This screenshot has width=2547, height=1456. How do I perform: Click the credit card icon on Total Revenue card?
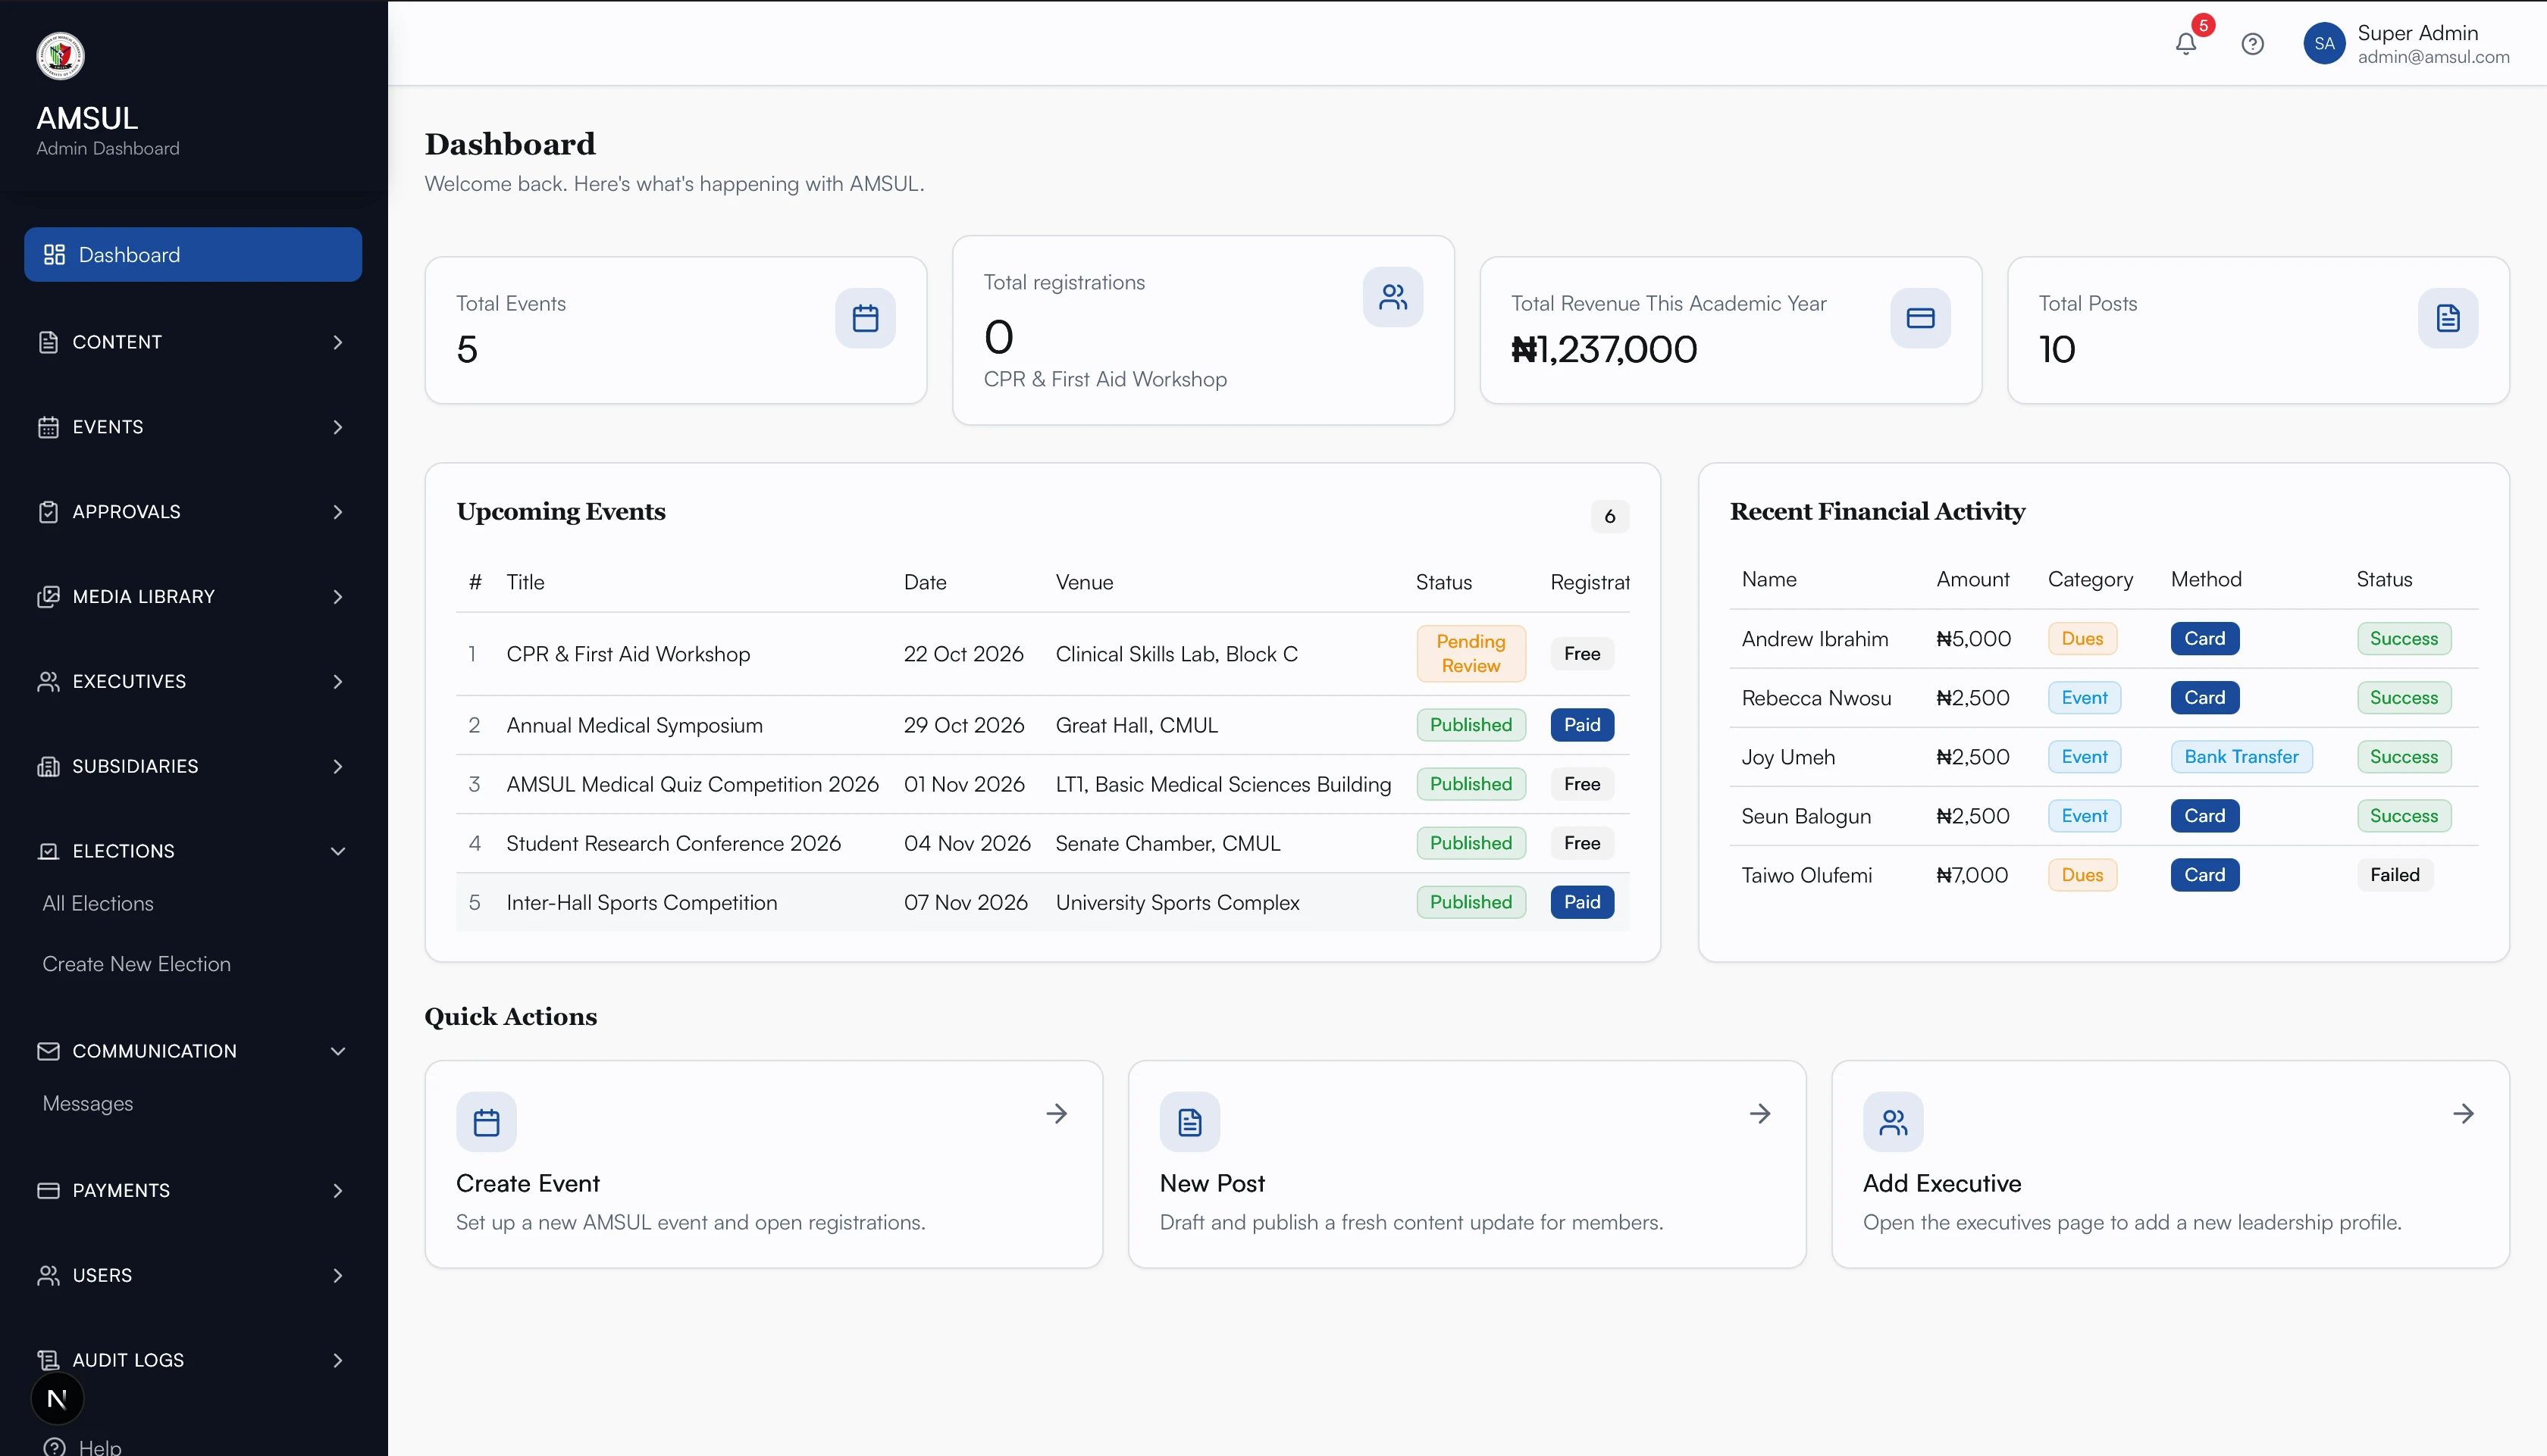tap(1920, 319)
